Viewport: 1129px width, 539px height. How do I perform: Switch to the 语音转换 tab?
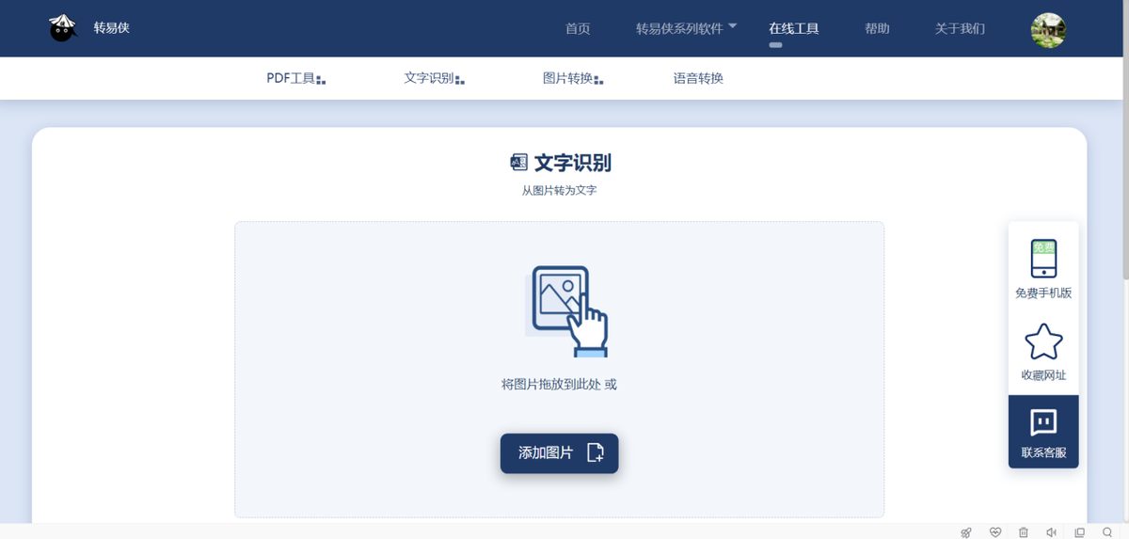pos(698,79)
